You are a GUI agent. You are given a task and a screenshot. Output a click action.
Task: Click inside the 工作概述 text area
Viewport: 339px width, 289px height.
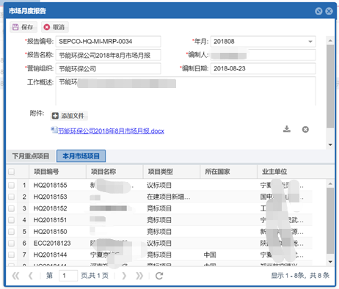coord(186,91)
